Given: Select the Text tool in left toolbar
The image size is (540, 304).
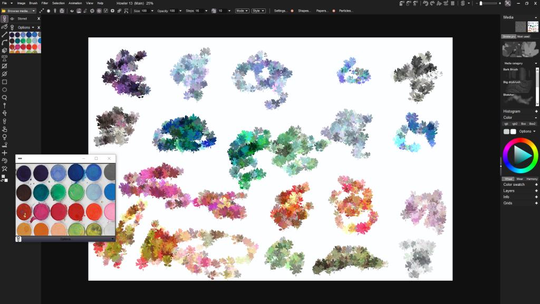Looking at the screenshot, I should 5,58.
